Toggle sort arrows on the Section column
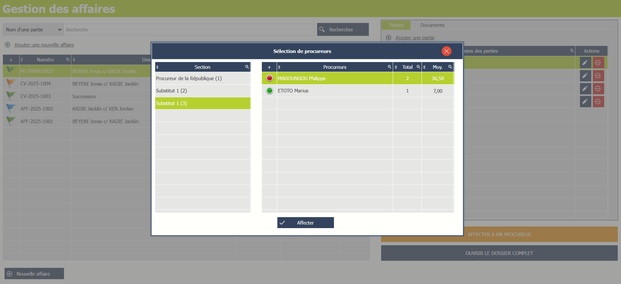 pos(158,67)
